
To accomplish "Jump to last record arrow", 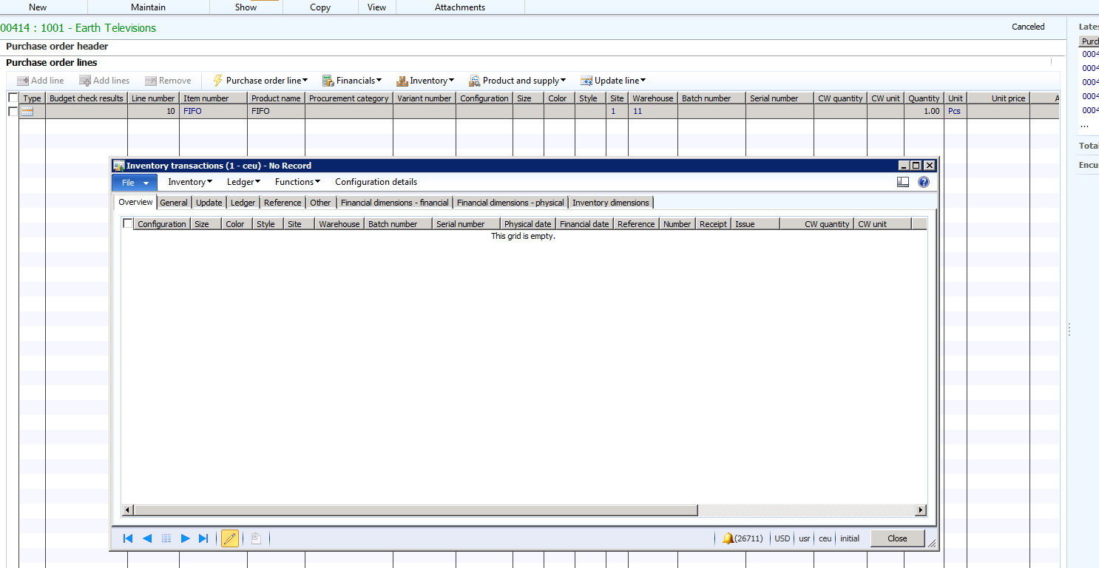I will click(x=204, y=538).
